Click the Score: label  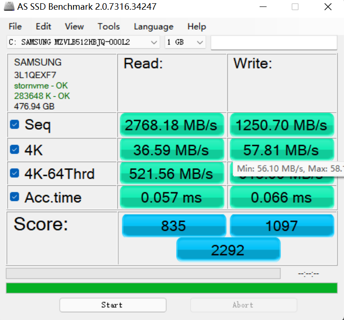[x=41, y=224]
